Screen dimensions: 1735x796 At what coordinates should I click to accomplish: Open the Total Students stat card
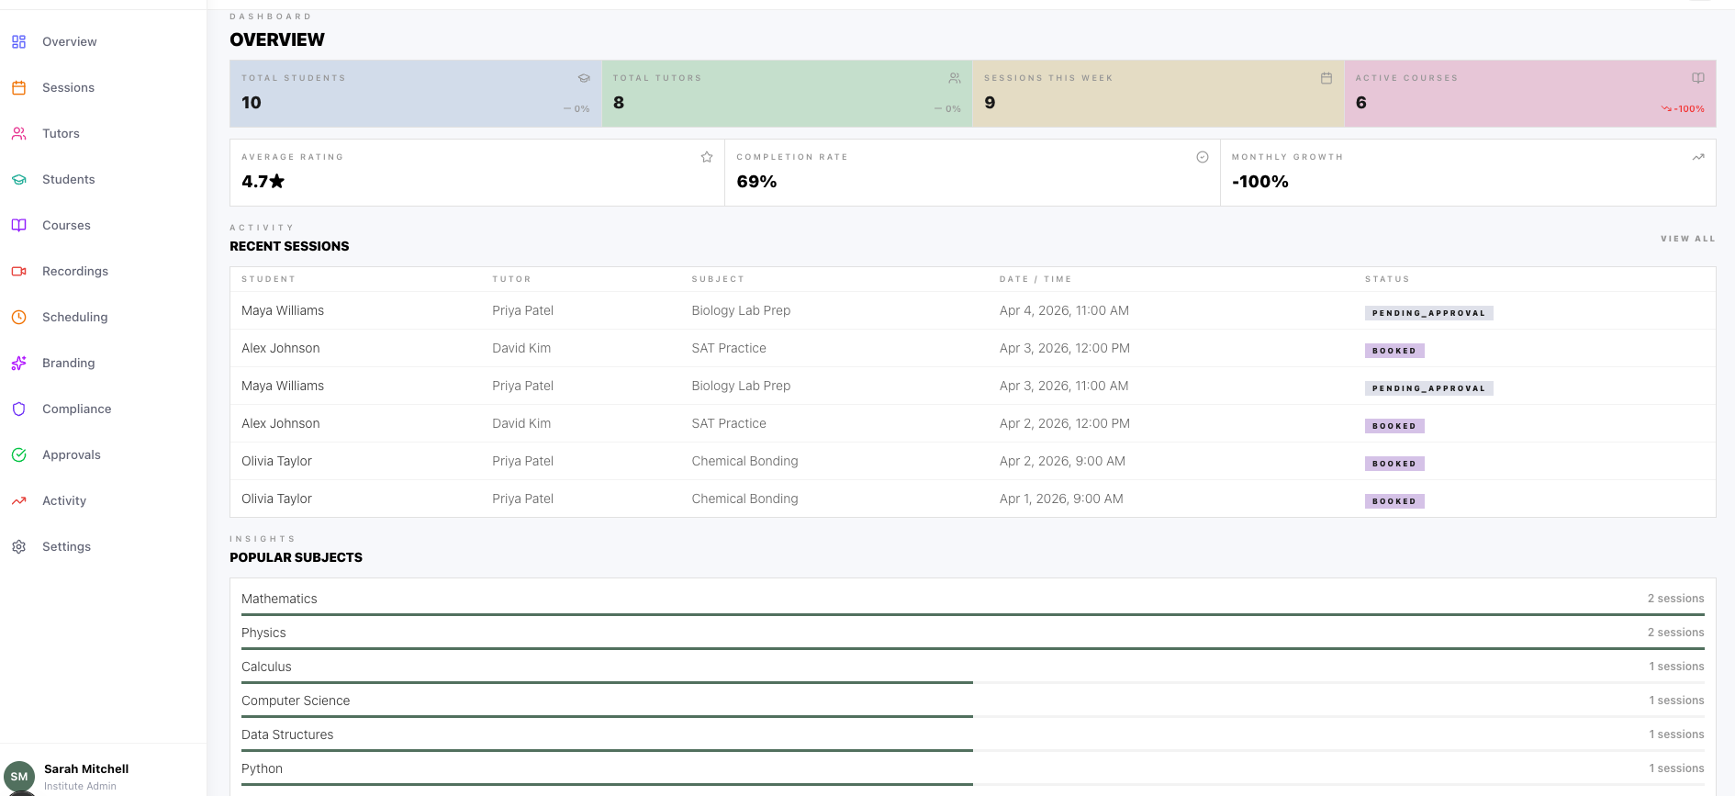coord(415,94)
